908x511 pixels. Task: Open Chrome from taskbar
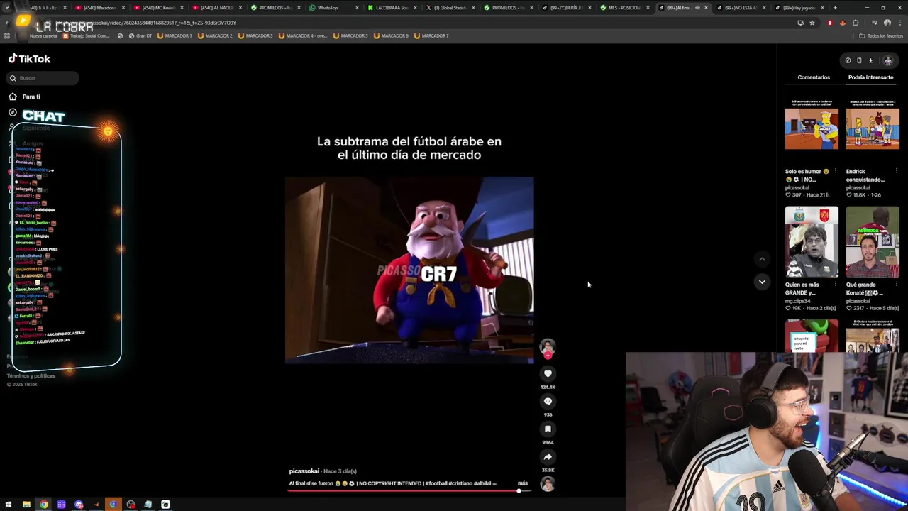tap(44, 505)
